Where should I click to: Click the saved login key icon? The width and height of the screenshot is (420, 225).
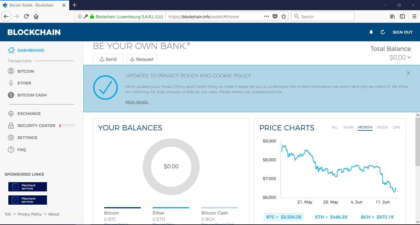point(86,17)
